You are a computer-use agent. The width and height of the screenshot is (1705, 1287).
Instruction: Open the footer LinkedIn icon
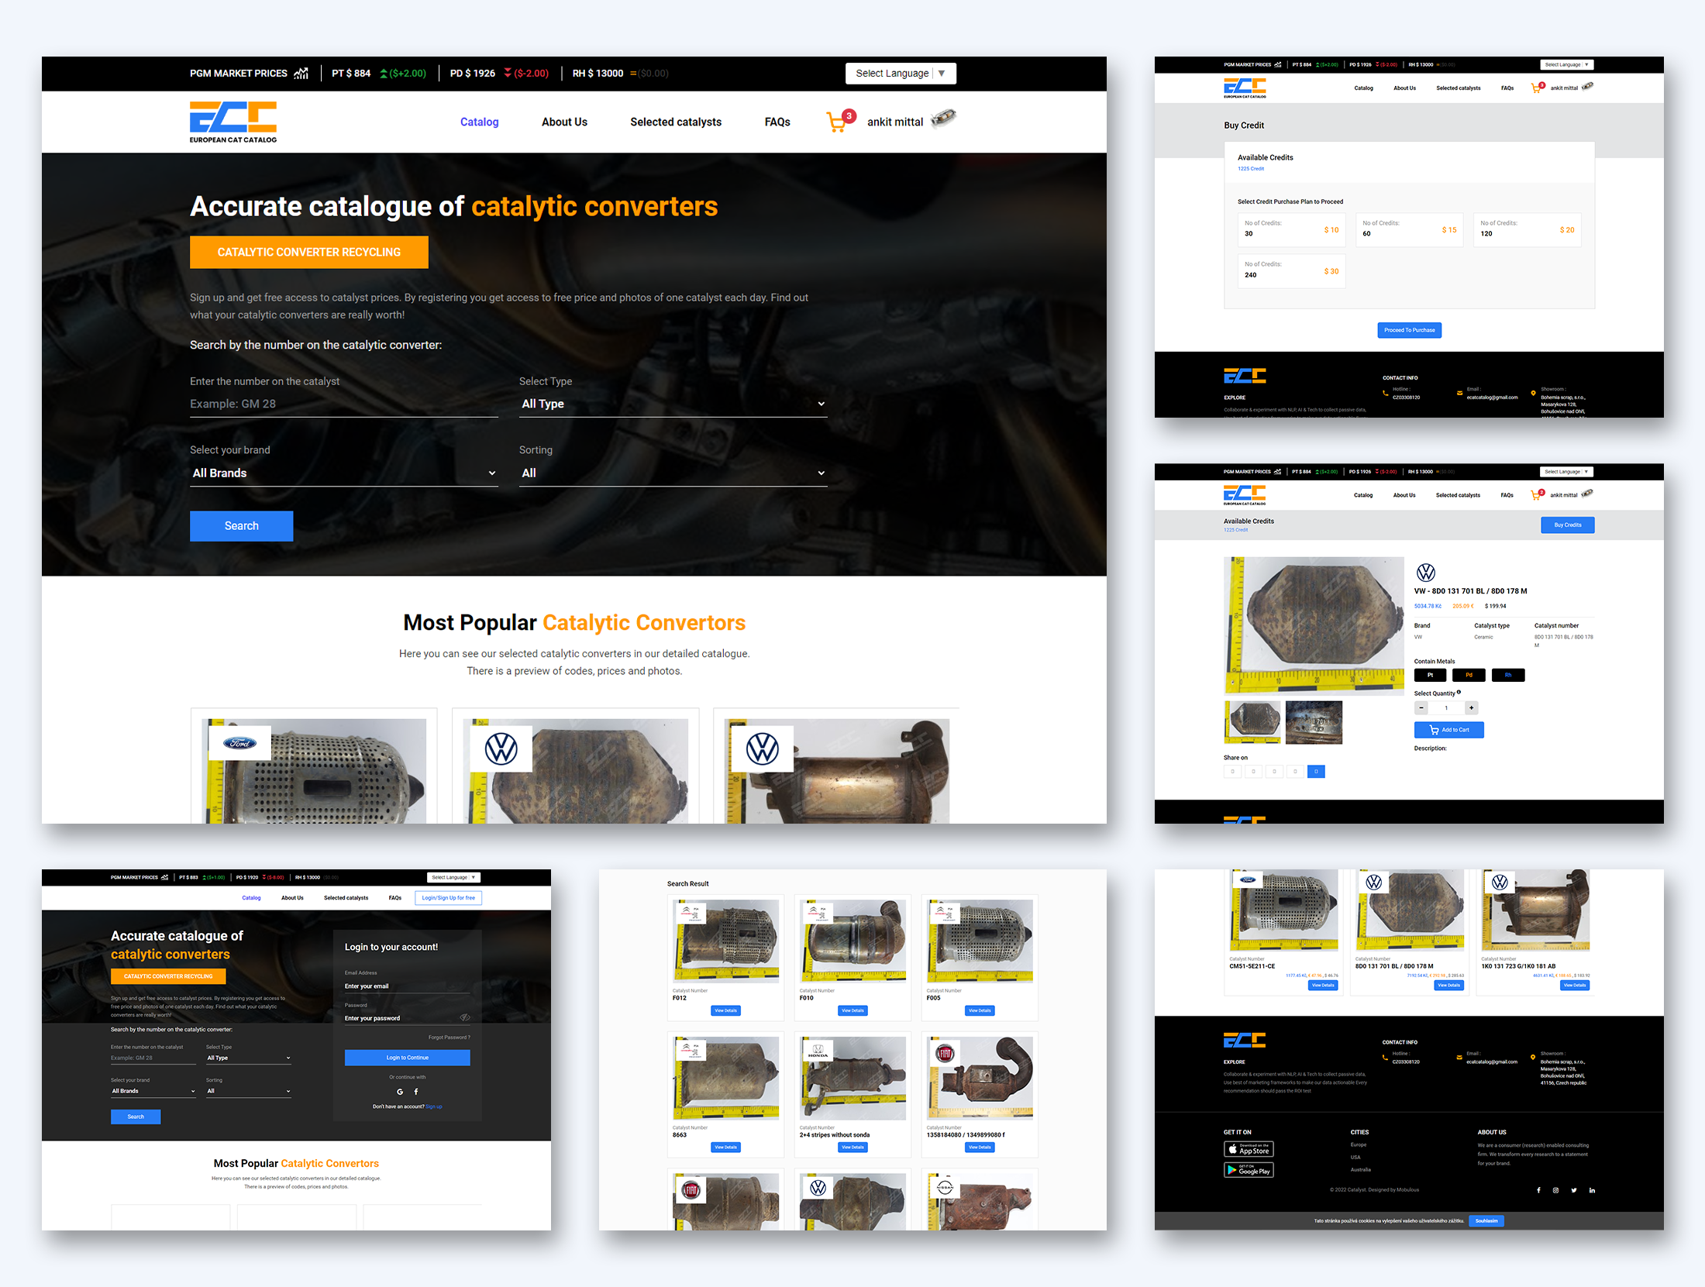click(1592, 1190)
